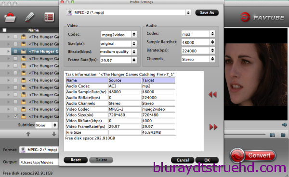Select the Audio Codec target cell mp2
This screenshot has height=177, width=289.
[158, 86]
